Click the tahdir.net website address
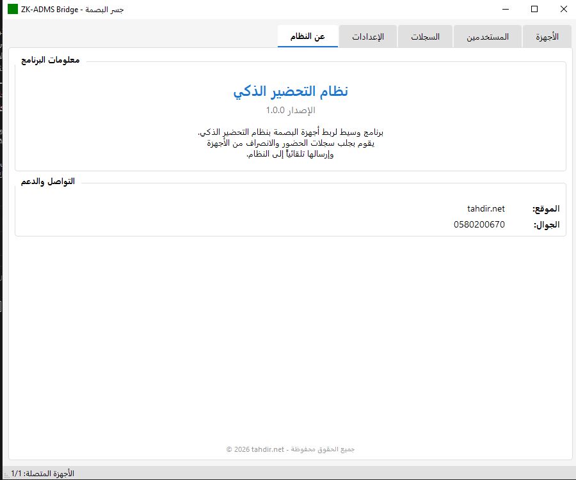This screenshot has height=480, width=576. point(486,208)
